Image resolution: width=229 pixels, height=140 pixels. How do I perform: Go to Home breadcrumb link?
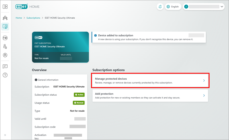click(19, 18)
